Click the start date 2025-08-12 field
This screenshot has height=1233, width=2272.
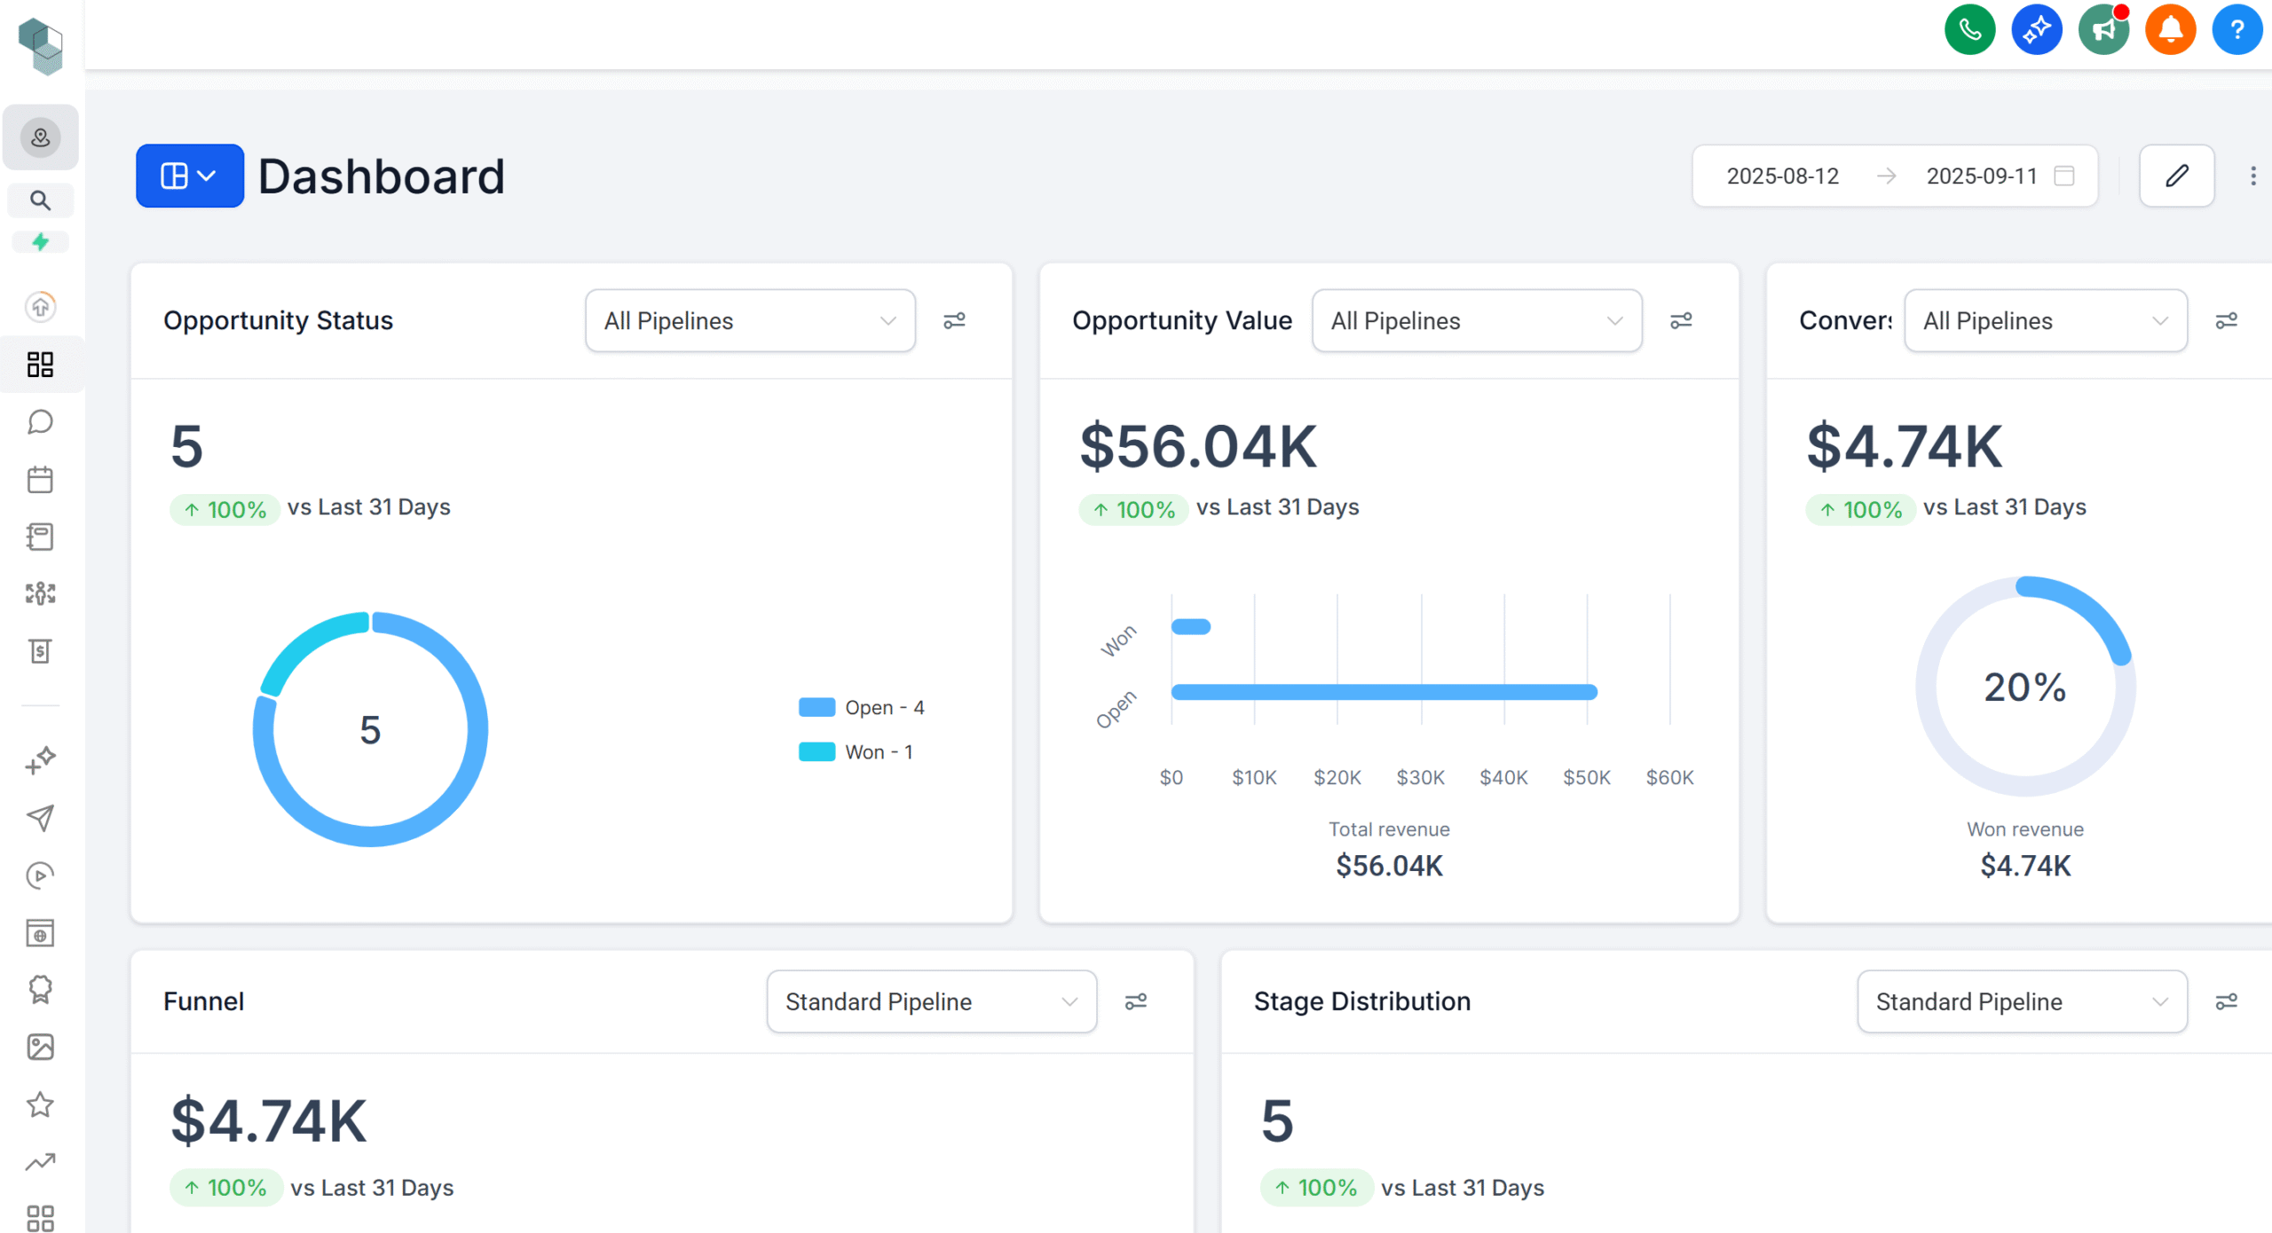[1782, 176]
